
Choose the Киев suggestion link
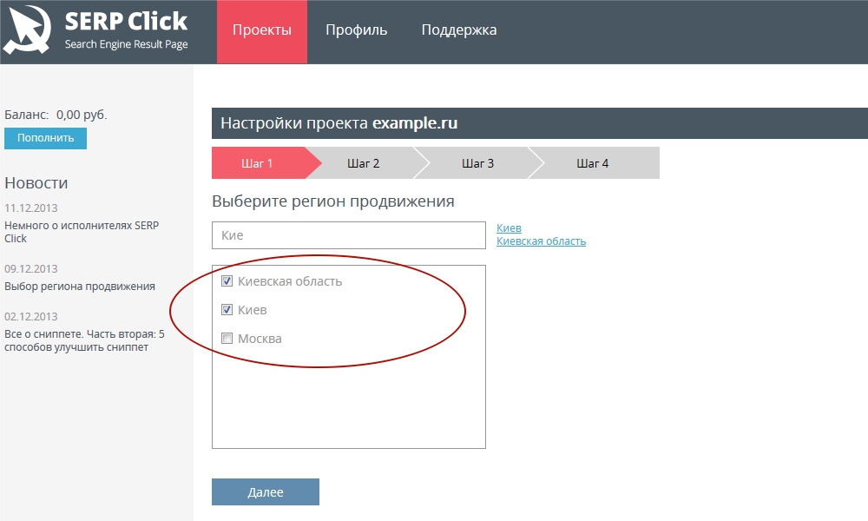click(x=509, y=228)
